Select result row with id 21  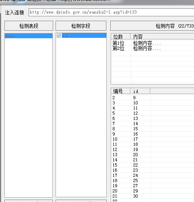153,160
